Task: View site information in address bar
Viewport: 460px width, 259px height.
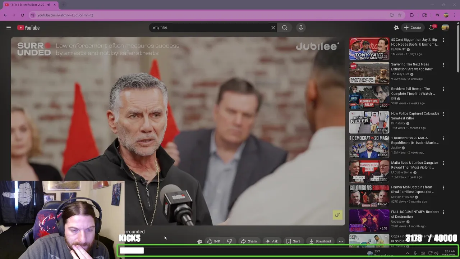Action: [33, 15]
